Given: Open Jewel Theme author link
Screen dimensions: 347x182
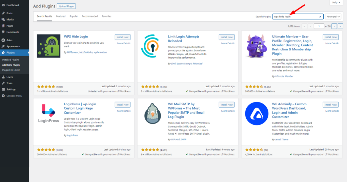Looking at the screenshot, I should [282, 140].
